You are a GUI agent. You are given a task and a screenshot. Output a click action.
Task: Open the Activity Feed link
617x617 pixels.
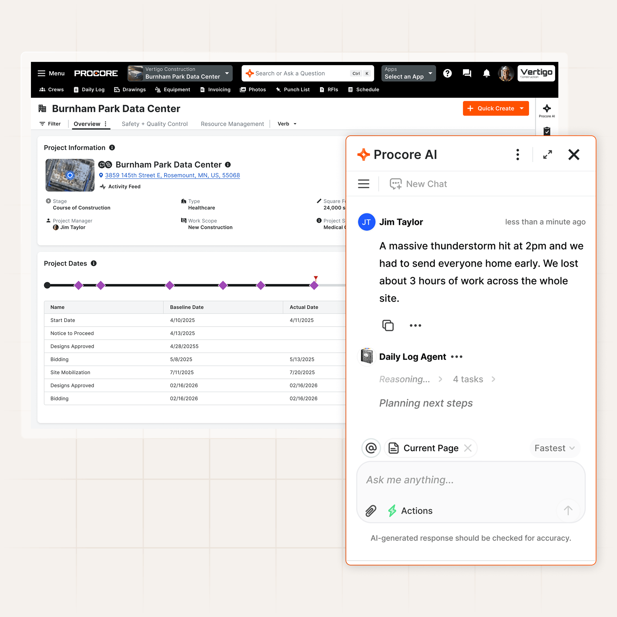120,187
